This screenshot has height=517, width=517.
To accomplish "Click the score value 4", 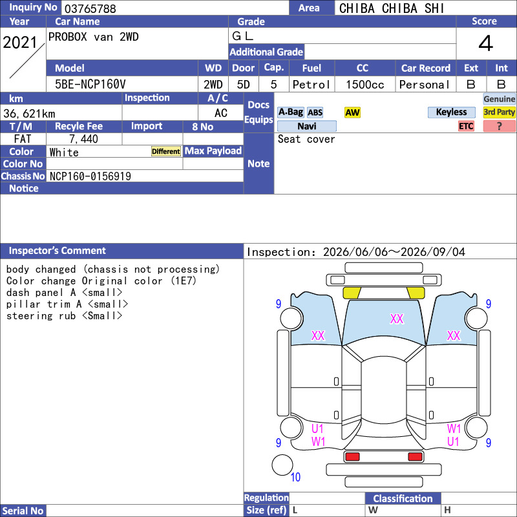I will (x=486, y=43).
